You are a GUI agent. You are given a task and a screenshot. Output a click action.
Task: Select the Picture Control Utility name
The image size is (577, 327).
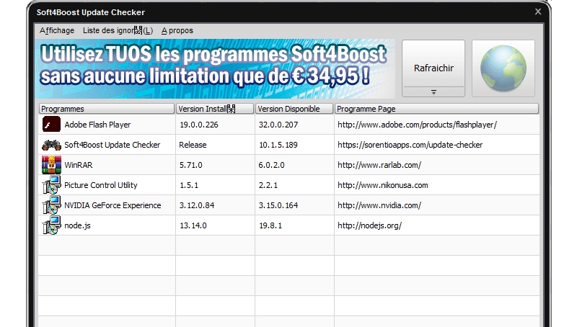tap(101, 185)
